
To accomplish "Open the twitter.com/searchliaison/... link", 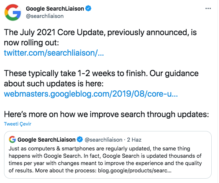I will 54,53.
